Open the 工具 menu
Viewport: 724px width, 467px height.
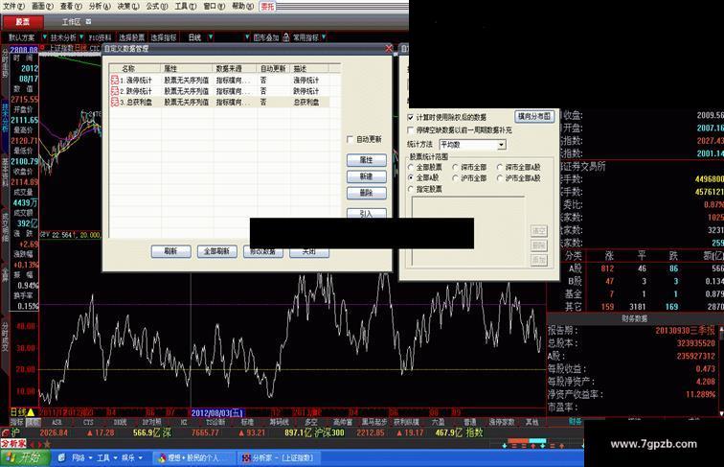coord(185,6)
